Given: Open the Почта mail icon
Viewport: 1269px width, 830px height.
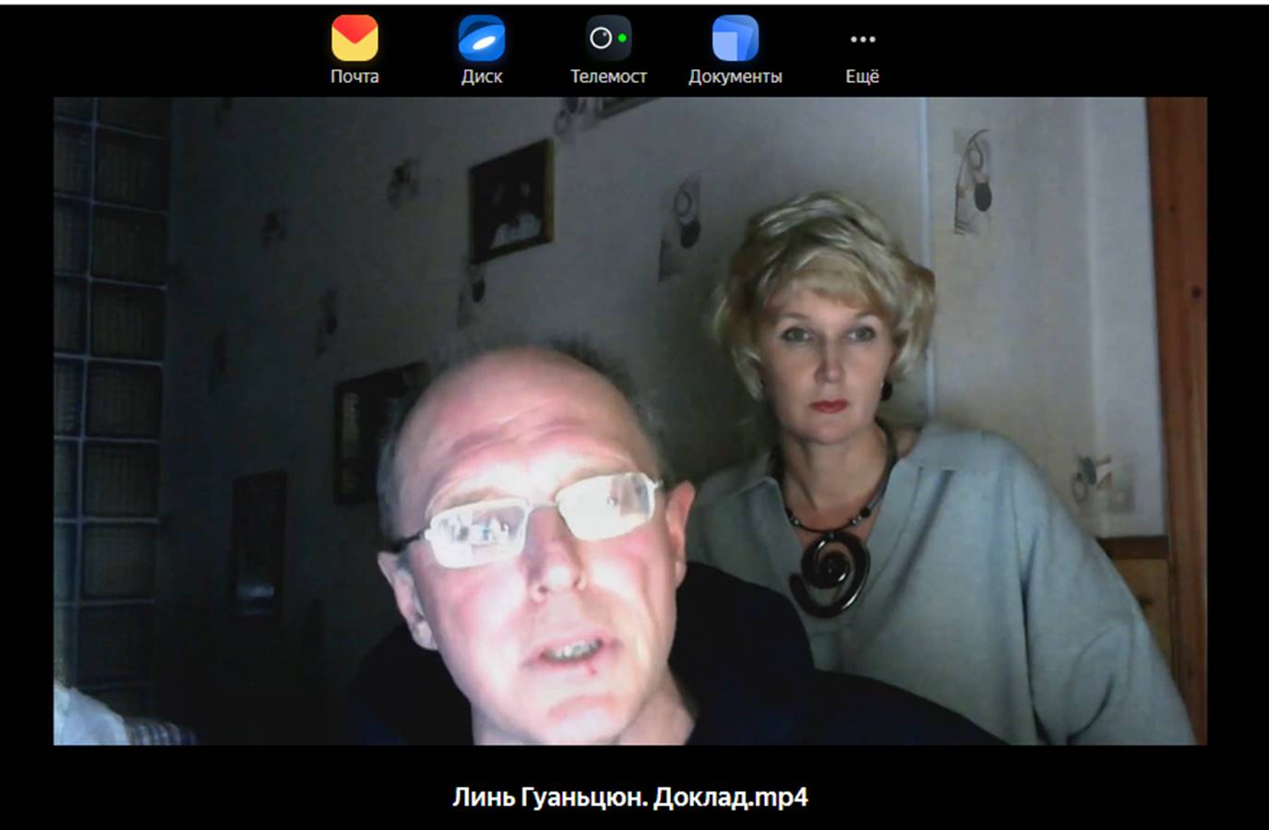Looking at the screenshot, I should click(354, 39).
